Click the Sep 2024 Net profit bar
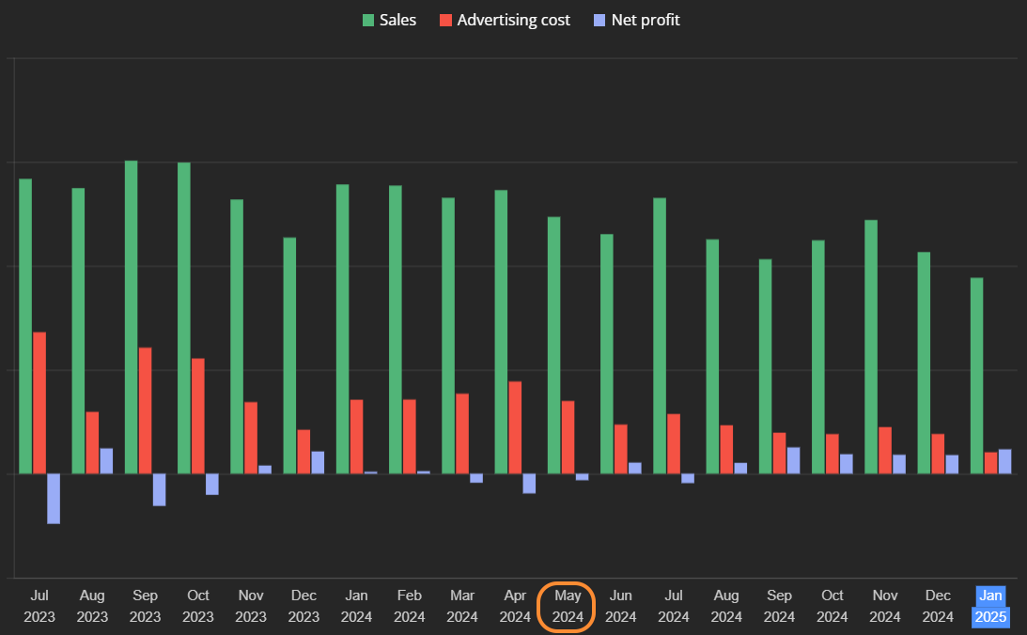Viewport: 1027px width, 635px height. pyautogui.click(x=793, y=460)
